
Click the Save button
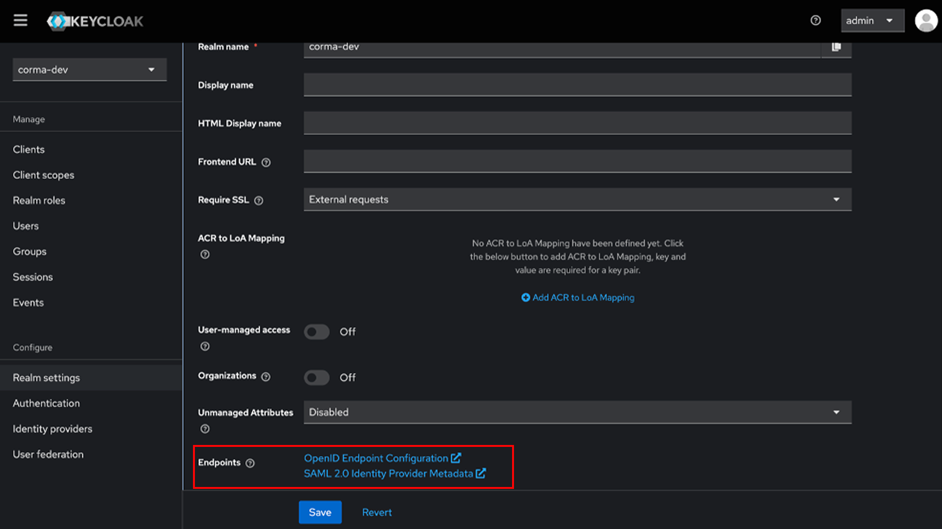click(320, 512)
